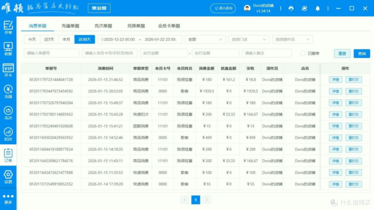374x210 pixels.
Task: Open the 设置 settings gear in sidebar
Action: [8, 177]
